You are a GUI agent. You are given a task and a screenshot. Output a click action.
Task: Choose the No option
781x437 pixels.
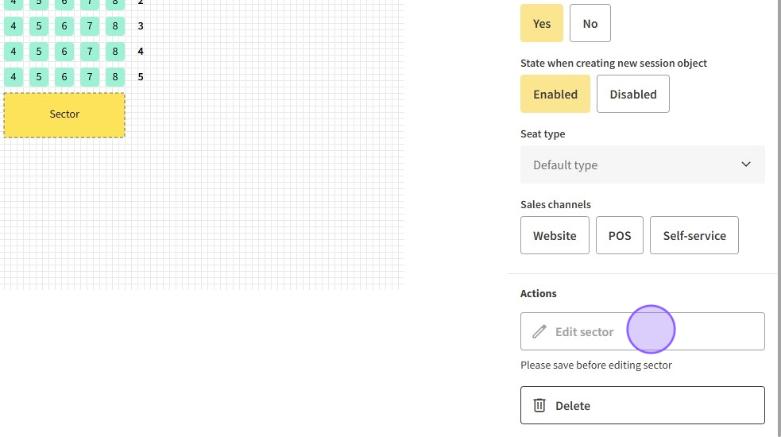point(590,23)
